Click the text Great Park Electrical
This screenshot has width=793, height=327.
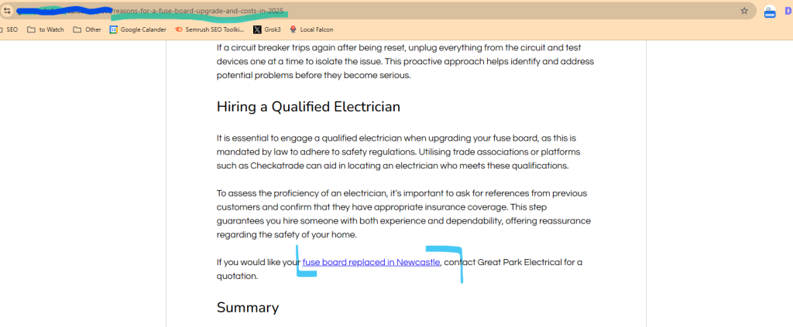520,262
